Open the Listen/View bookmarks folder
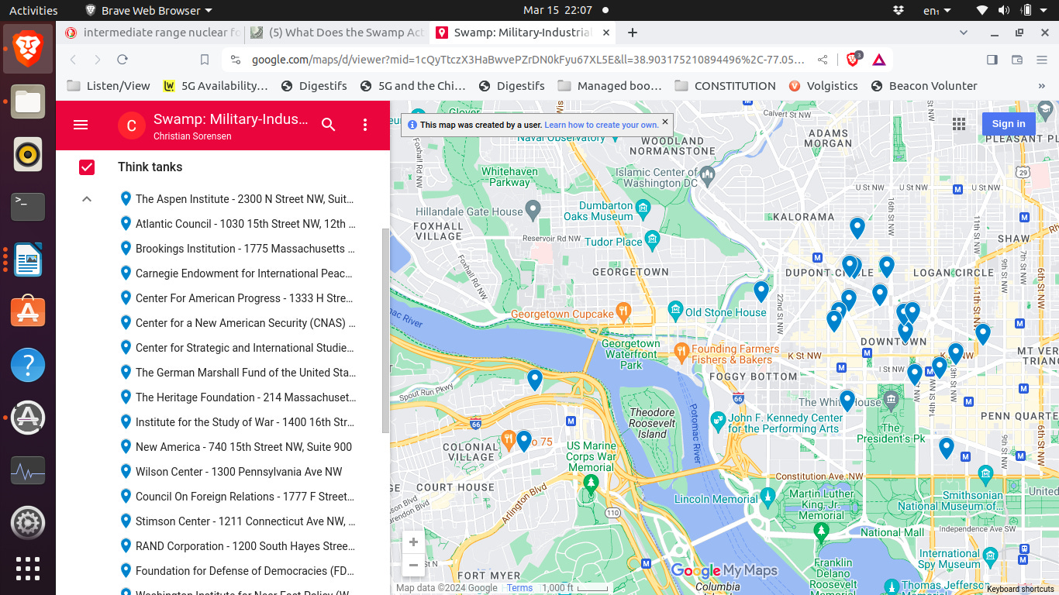The image size is (1059, 595). [x=109, y=86]
